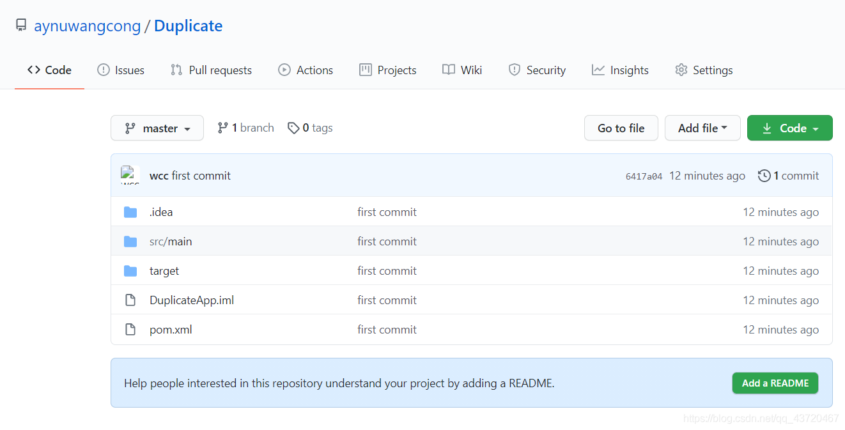Expand the master branch dropdown
Screen dimensions: 845x430
[157, 128]
